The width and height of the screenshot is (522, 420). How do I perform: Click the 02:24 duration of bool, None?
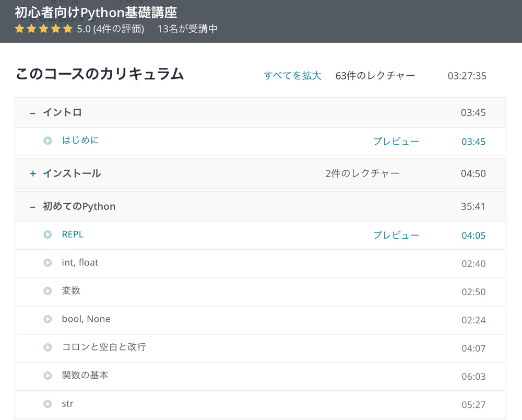pos(473,320)
